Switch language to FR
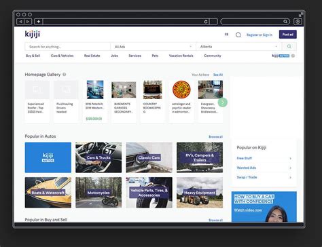 [226, 35]
